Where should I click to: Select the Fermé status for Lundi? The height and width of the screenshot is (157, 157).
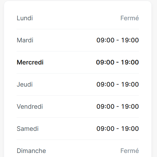pyautogui.click(x=130, y=18)
